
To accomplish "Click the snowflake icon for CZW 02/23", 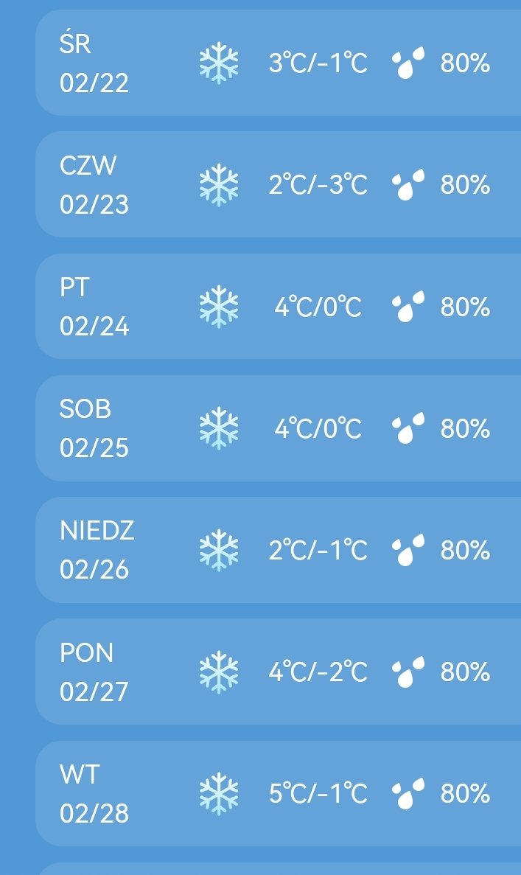I will 219,185.
